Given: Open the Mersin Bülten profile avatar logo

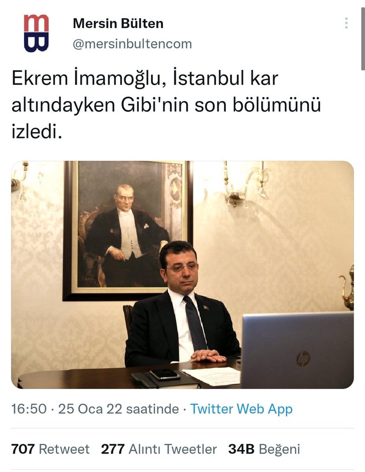Looking at the screenshot, I should pyautogui.click(x=36, y=33).
